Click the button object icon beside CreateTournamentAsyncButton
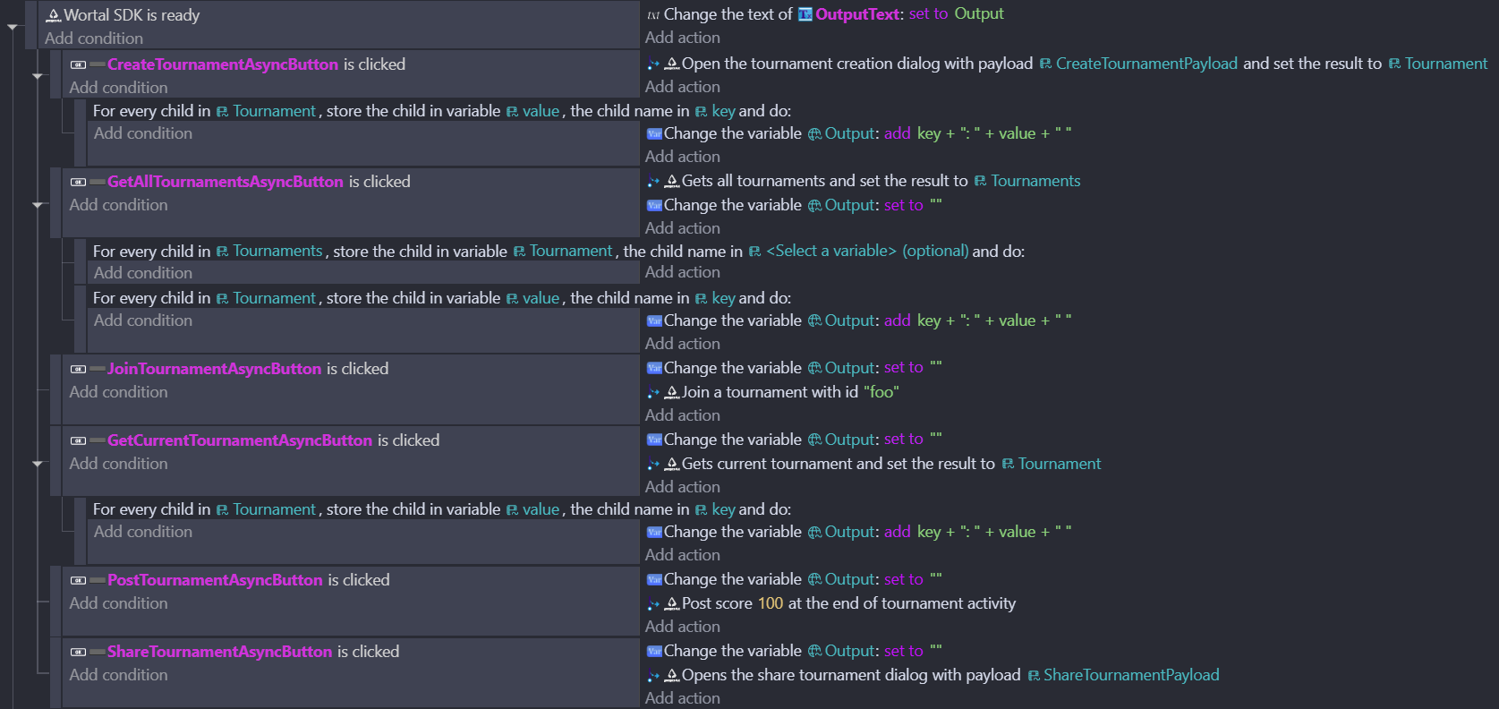1499x709 pixels. click(x=79, y=64)
